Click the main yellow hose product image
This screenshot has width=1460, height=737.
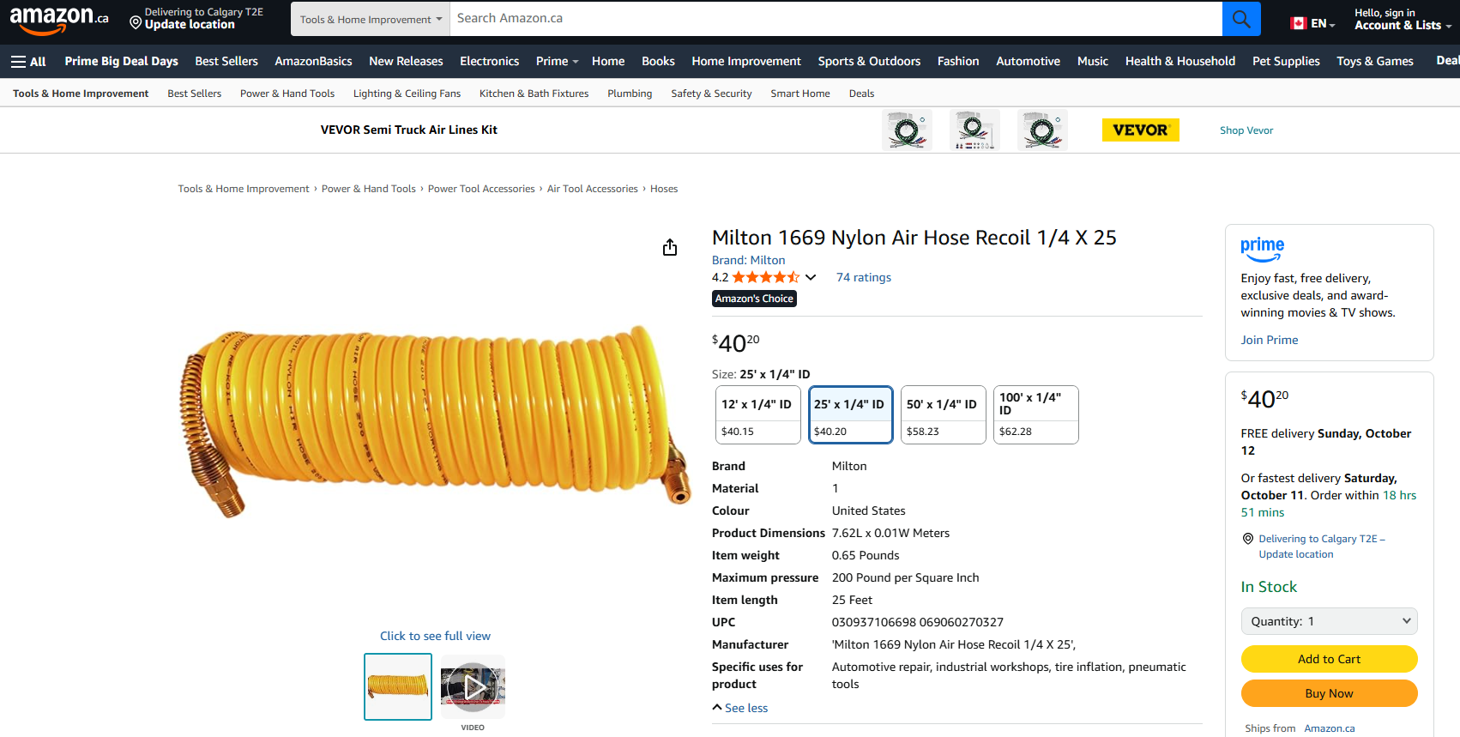tap(435, 423)
